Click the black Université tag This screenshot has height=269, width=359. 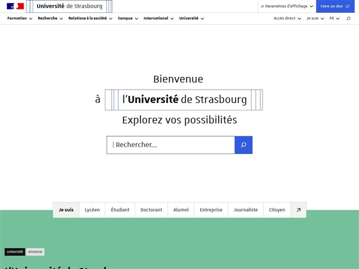(x=15, y=252)
